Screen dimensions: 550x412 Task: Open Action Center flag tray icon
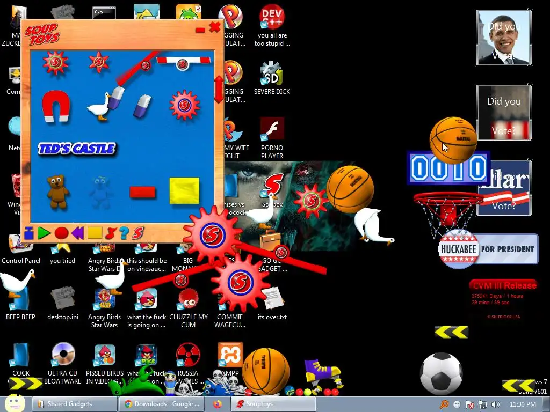point(469,404)
